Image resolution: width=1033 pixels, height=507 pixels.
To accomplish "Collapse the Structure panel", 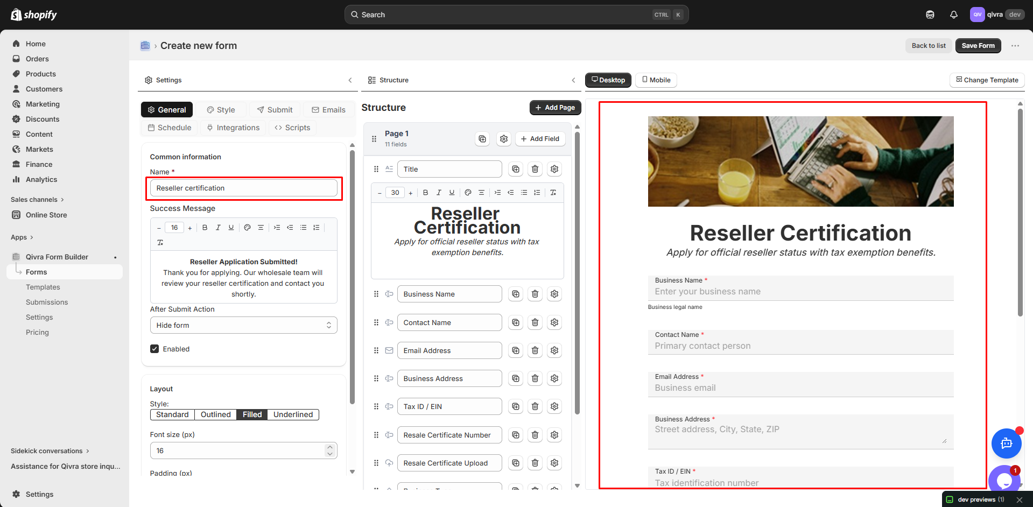I will tap(573, 80).
